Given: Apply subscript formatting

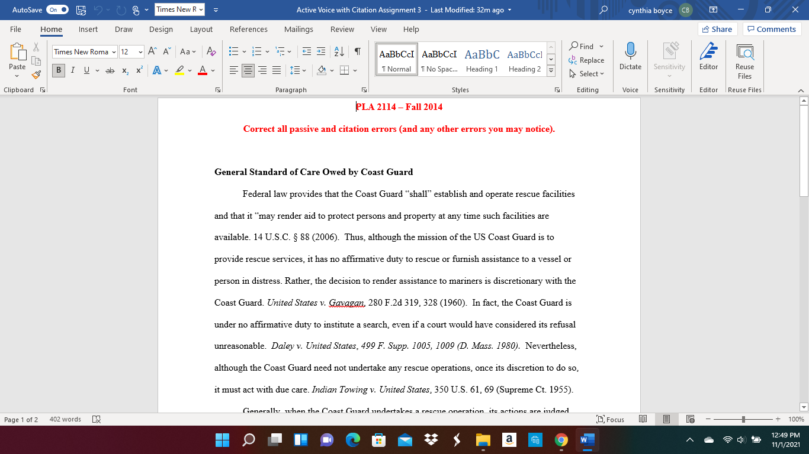Looking at the screenshot, I should pyautogui.click(x=125, y=70).
